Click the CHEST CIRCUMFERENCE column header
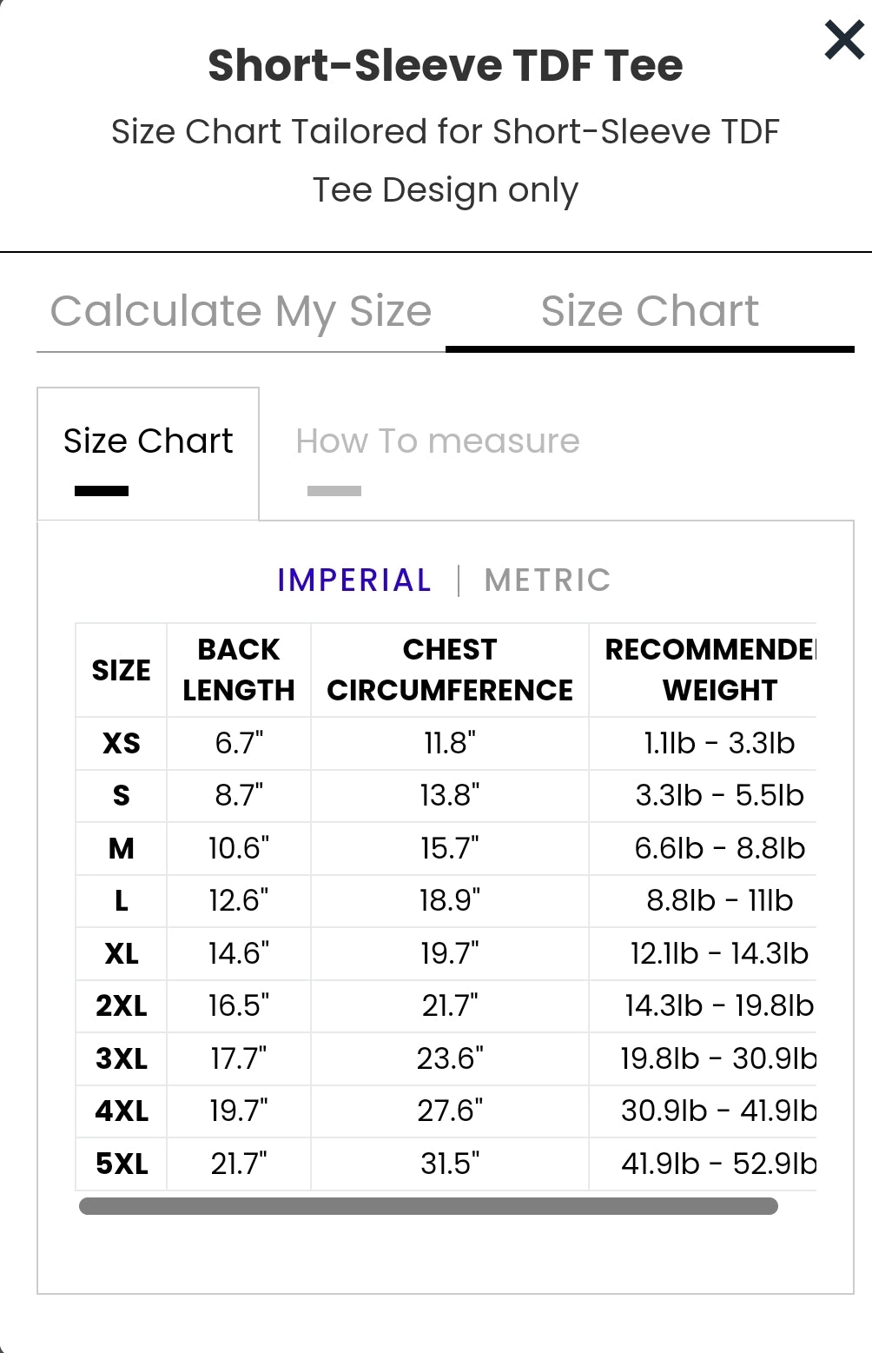This screenshot has width=872, height=1353. (x=449, y=669)
